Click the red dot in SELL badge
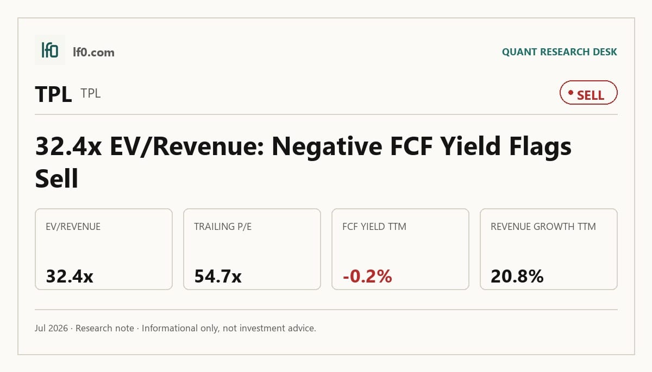652x372 pixels. (x=570, y=93)
